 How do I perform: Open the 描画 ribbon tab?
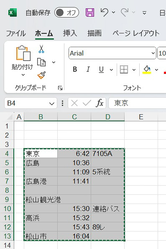click(x=94, y=33)
